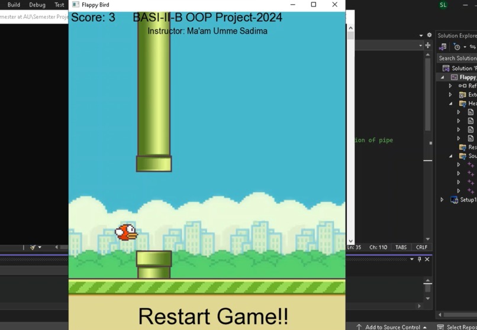
Task: Click the bottom panel scrollbar down arrow
Action: tap(428, 299)
